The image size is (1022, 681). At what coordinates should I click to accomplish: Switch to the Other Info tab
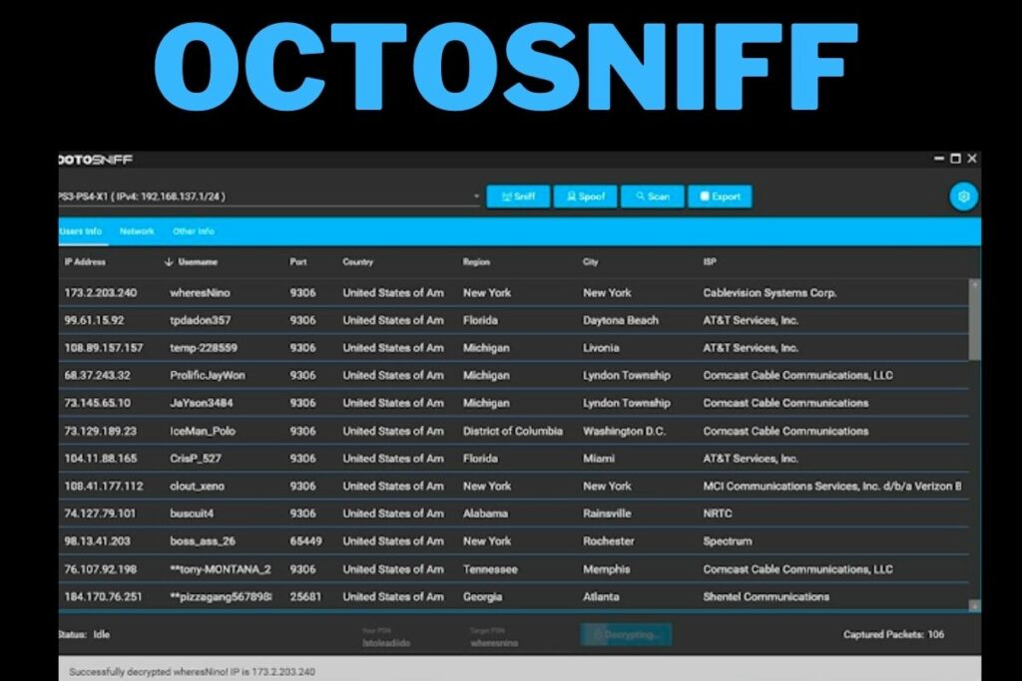tap(193, 231)
